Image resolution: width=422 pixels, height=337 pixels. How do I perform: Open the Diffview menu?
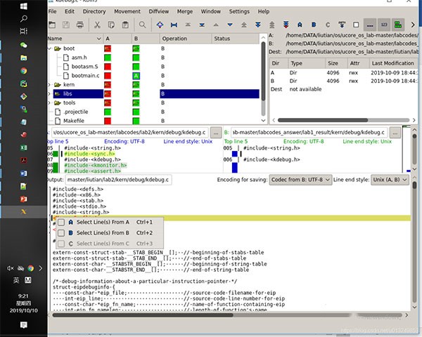coord(159,11)
